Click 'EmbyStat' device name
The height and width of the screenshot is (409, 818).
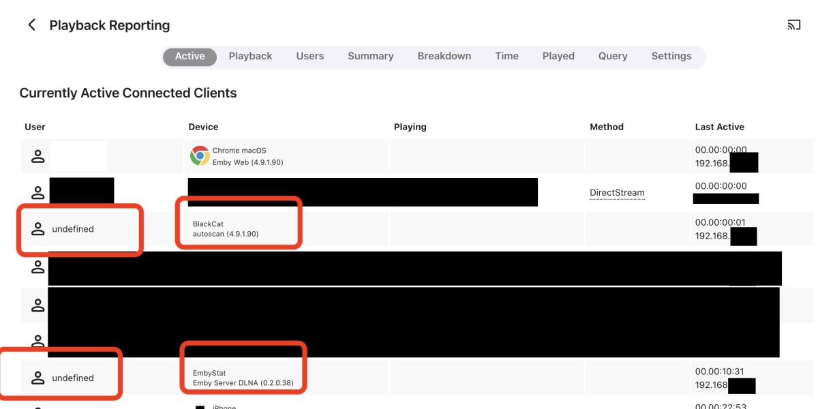pos(209,373)
